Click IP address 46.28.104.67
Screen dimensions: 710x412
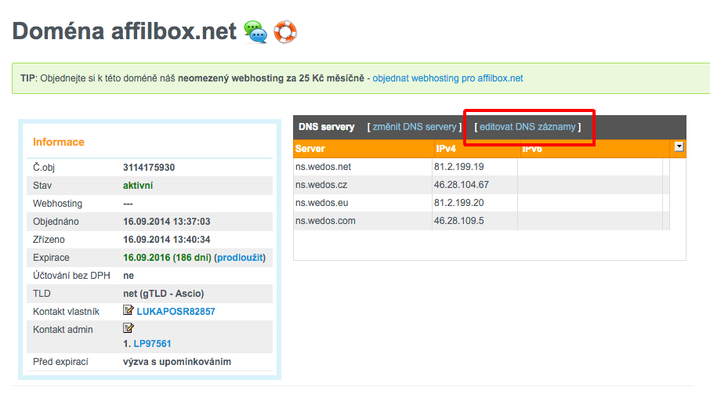click(462, 185)
